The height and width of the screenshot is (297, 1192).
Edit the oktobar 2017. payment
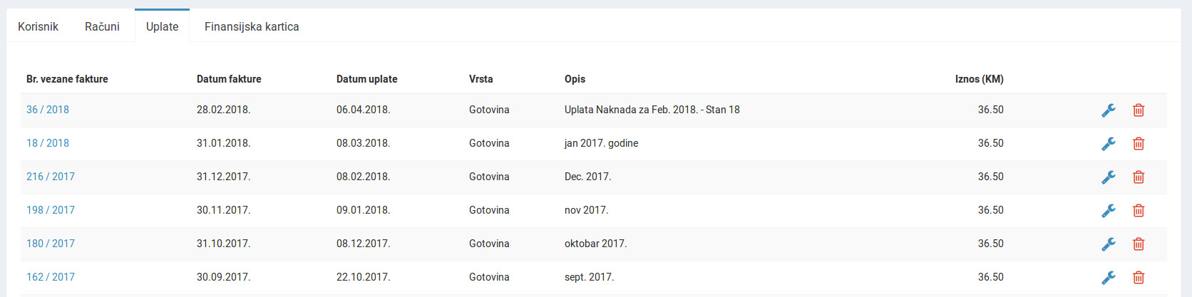pyautogui.click(x=1109, y=244)
